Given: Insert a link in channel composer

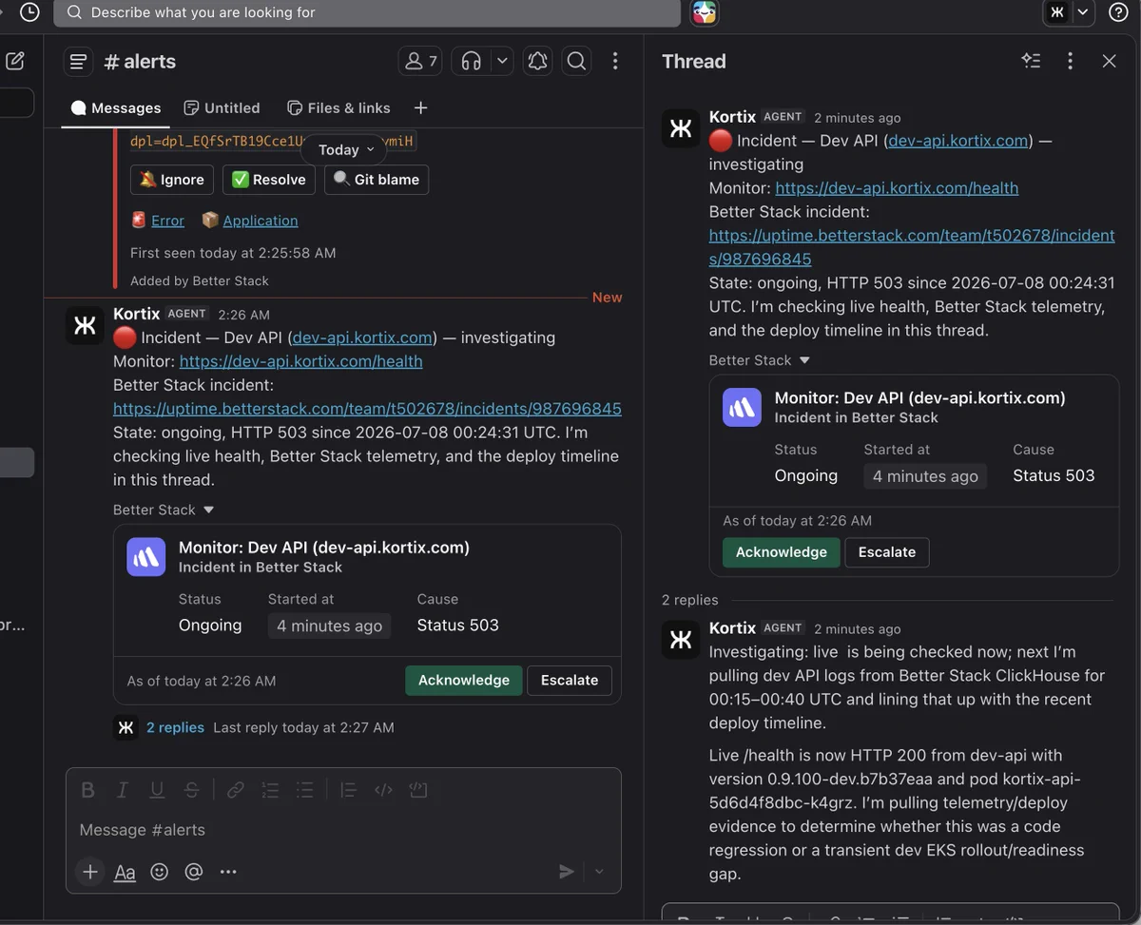Looking at the screenshot, I should (235, 790).
